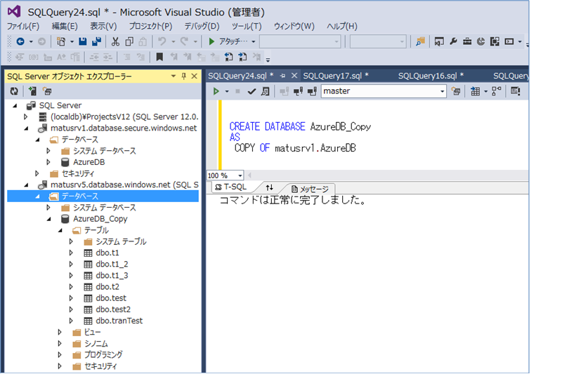Expand the dbo.t1 table node

point(71,253)
